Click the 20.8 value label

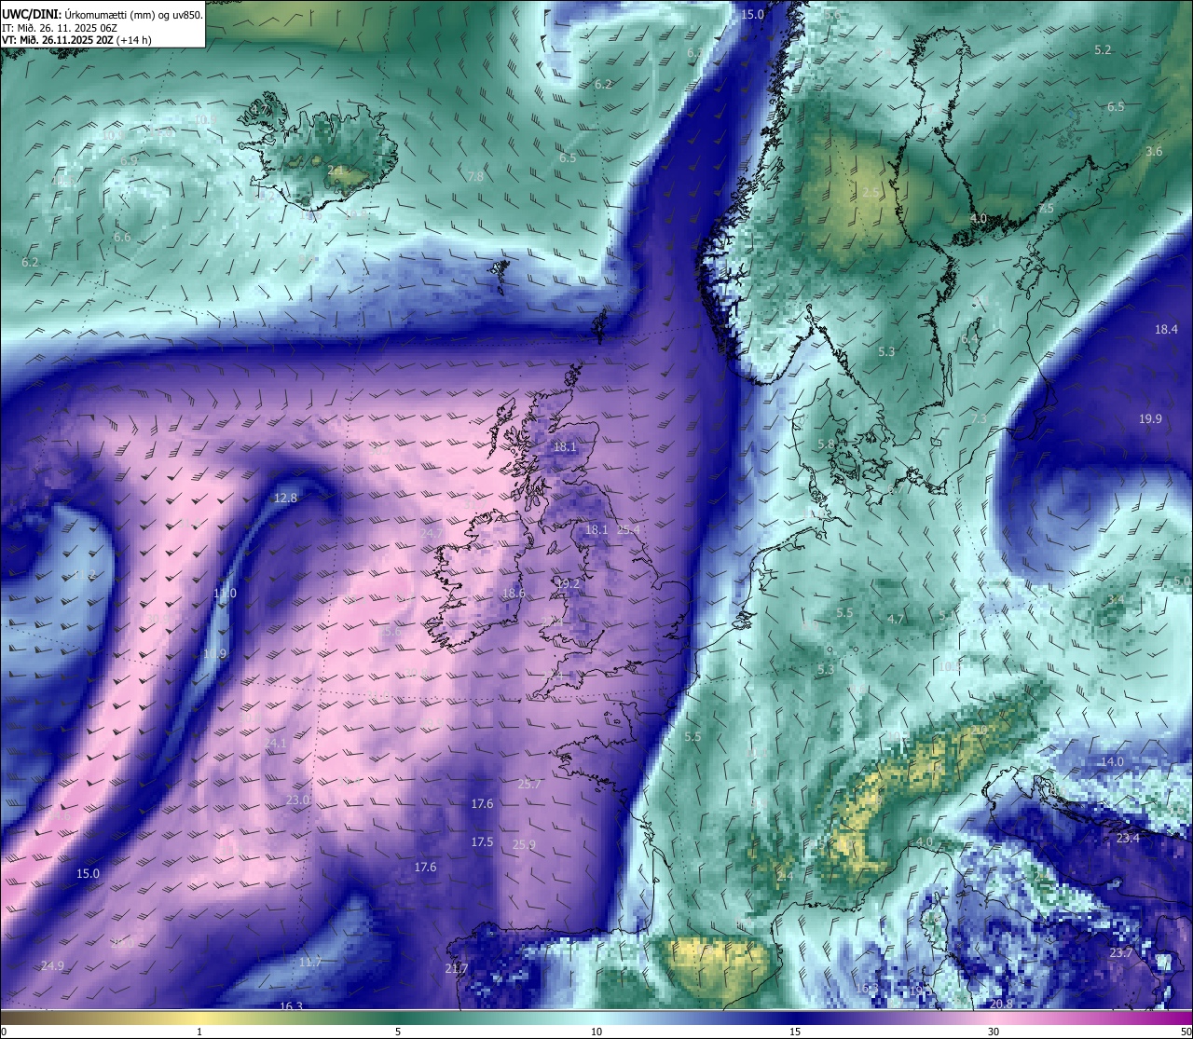[x=1001, y=1005]
